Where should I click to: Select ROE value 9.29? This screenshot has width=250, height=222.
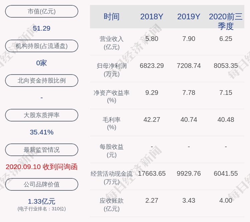point(152,93)
